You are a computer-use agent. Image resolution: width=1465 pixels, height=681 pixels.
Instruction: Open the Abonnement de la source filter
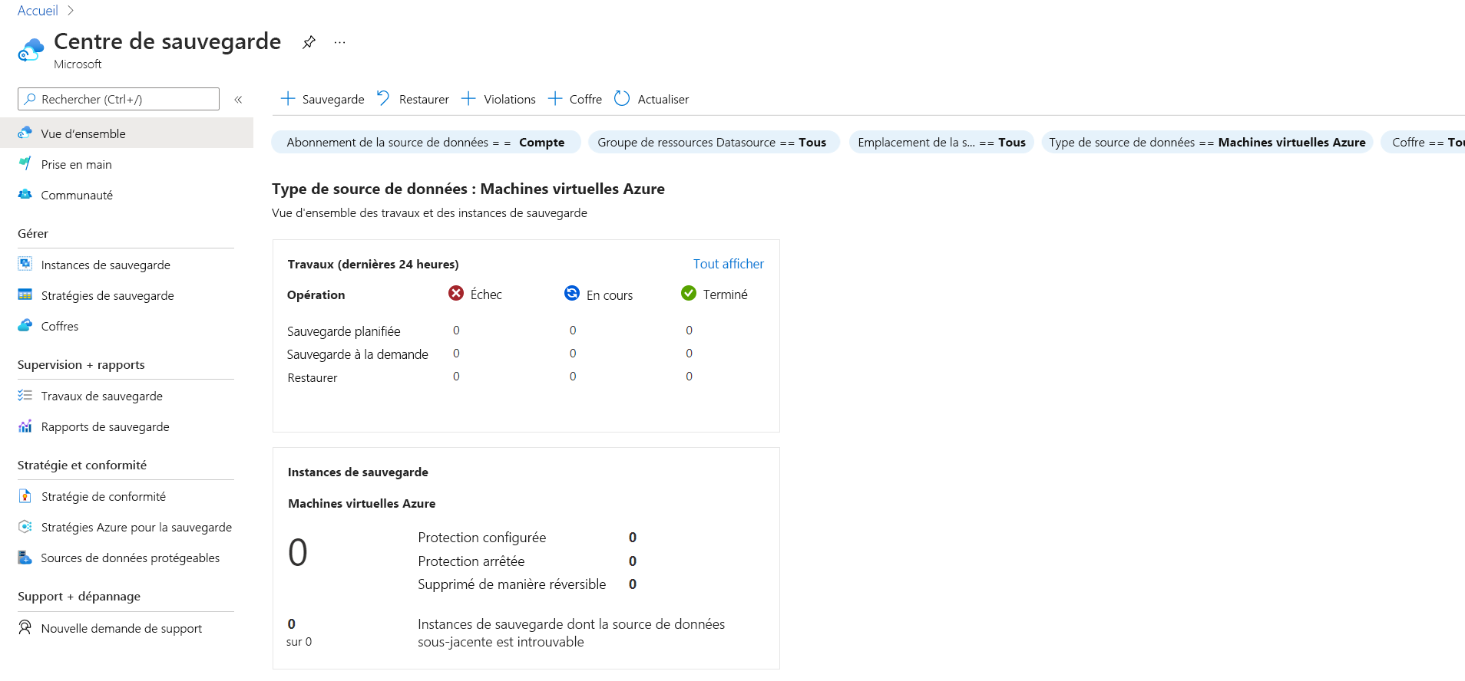426,143
